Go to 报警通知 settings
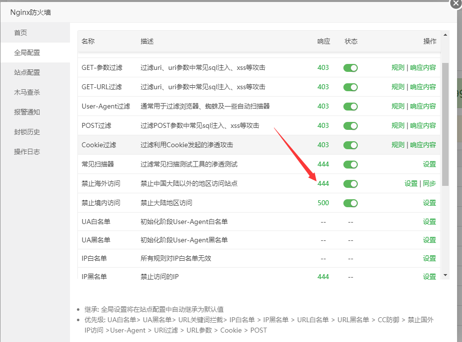Image resolution: width=462 pixels, height=342 pixels. (x=27, y=112)
